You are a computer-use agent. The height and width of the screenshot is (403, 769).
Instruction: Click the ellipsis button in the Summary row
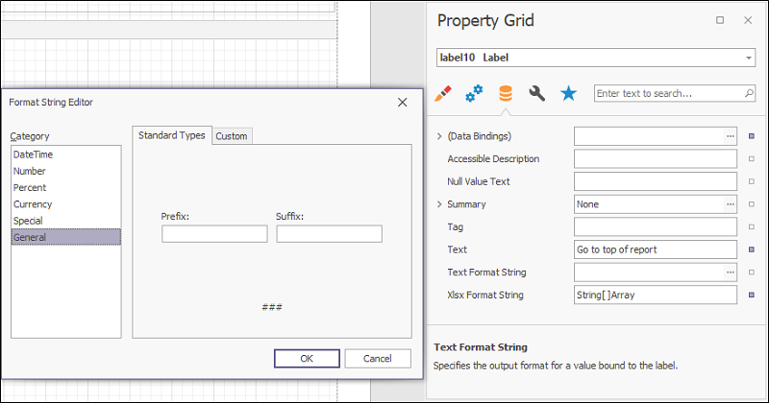coord(730,204)
